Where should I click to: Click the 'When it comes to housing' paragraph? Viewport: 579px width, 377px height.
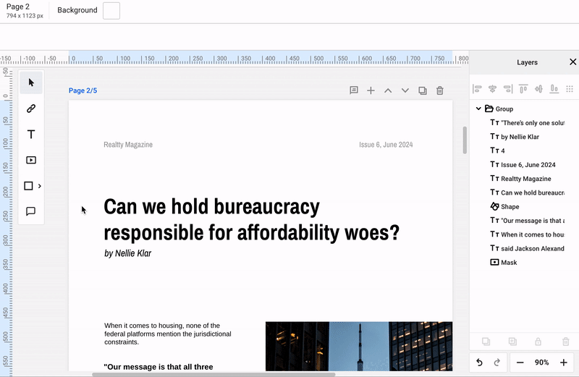pyautogui.click(x=168, y=334)
